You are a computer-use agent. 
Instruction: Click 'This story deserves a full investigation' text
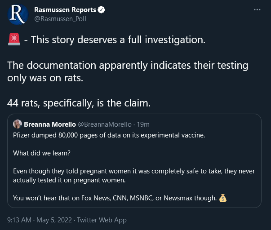(x=118, y=40)
